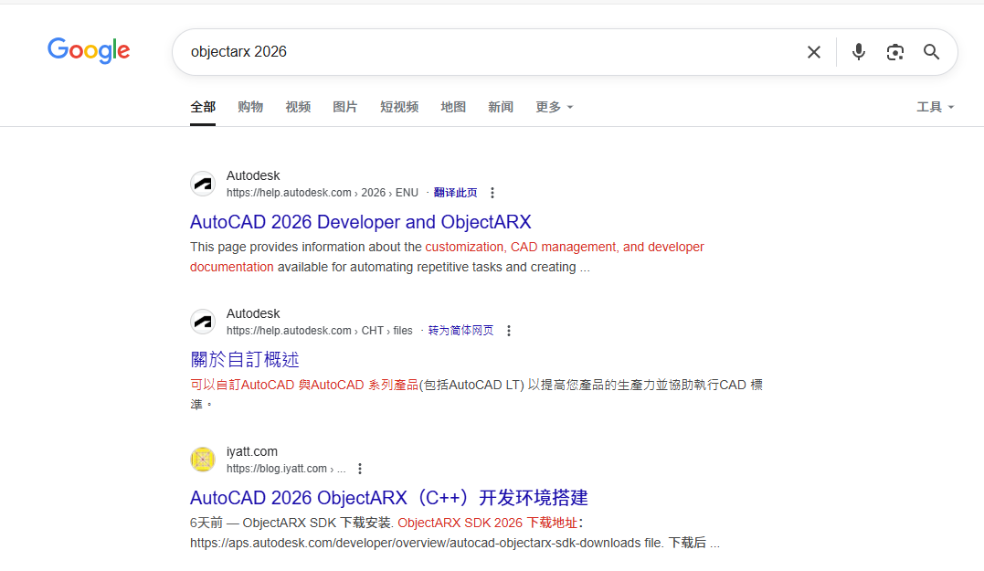984x571 pixels.
Task: Click 翻译此页 translate this page link
Action: coord(455,193)
